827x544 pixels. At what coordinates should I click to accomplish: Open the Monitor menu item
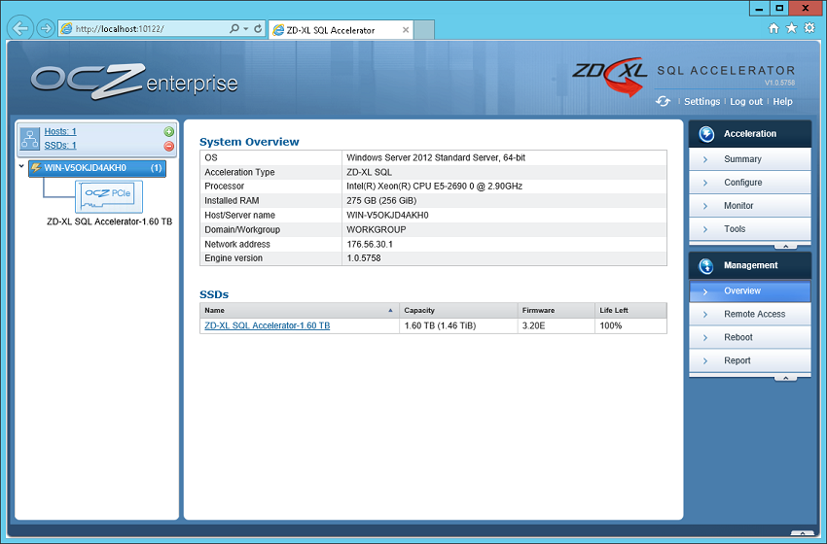749,205
